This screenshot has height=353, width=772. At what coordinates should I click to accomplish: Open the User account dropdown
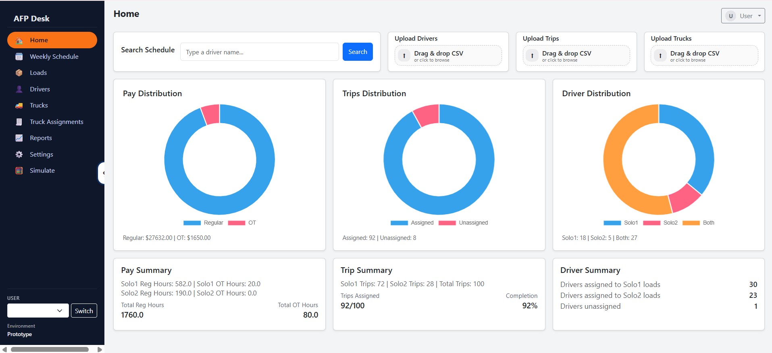743,16
